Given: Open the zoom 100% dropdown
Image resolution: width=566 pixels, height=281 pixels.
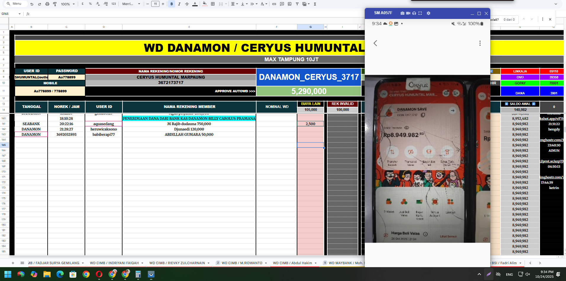Looking at the screenshot, I should 68,4.
